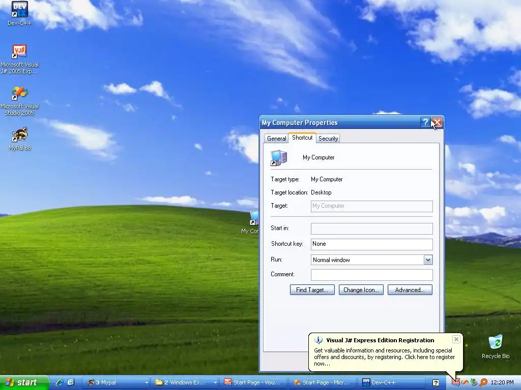
Task: Click the orange magnifier tray icon
Action: point(483,382)
